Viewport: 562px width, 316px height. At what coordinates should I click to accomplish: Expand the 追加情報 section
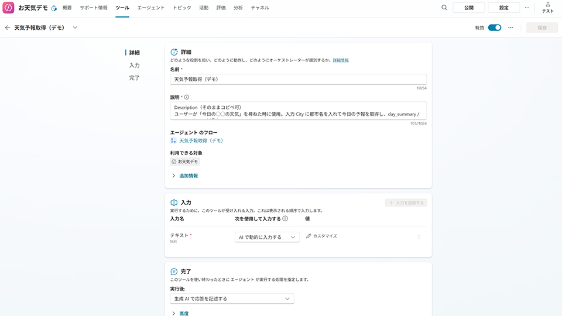[185, 176]
